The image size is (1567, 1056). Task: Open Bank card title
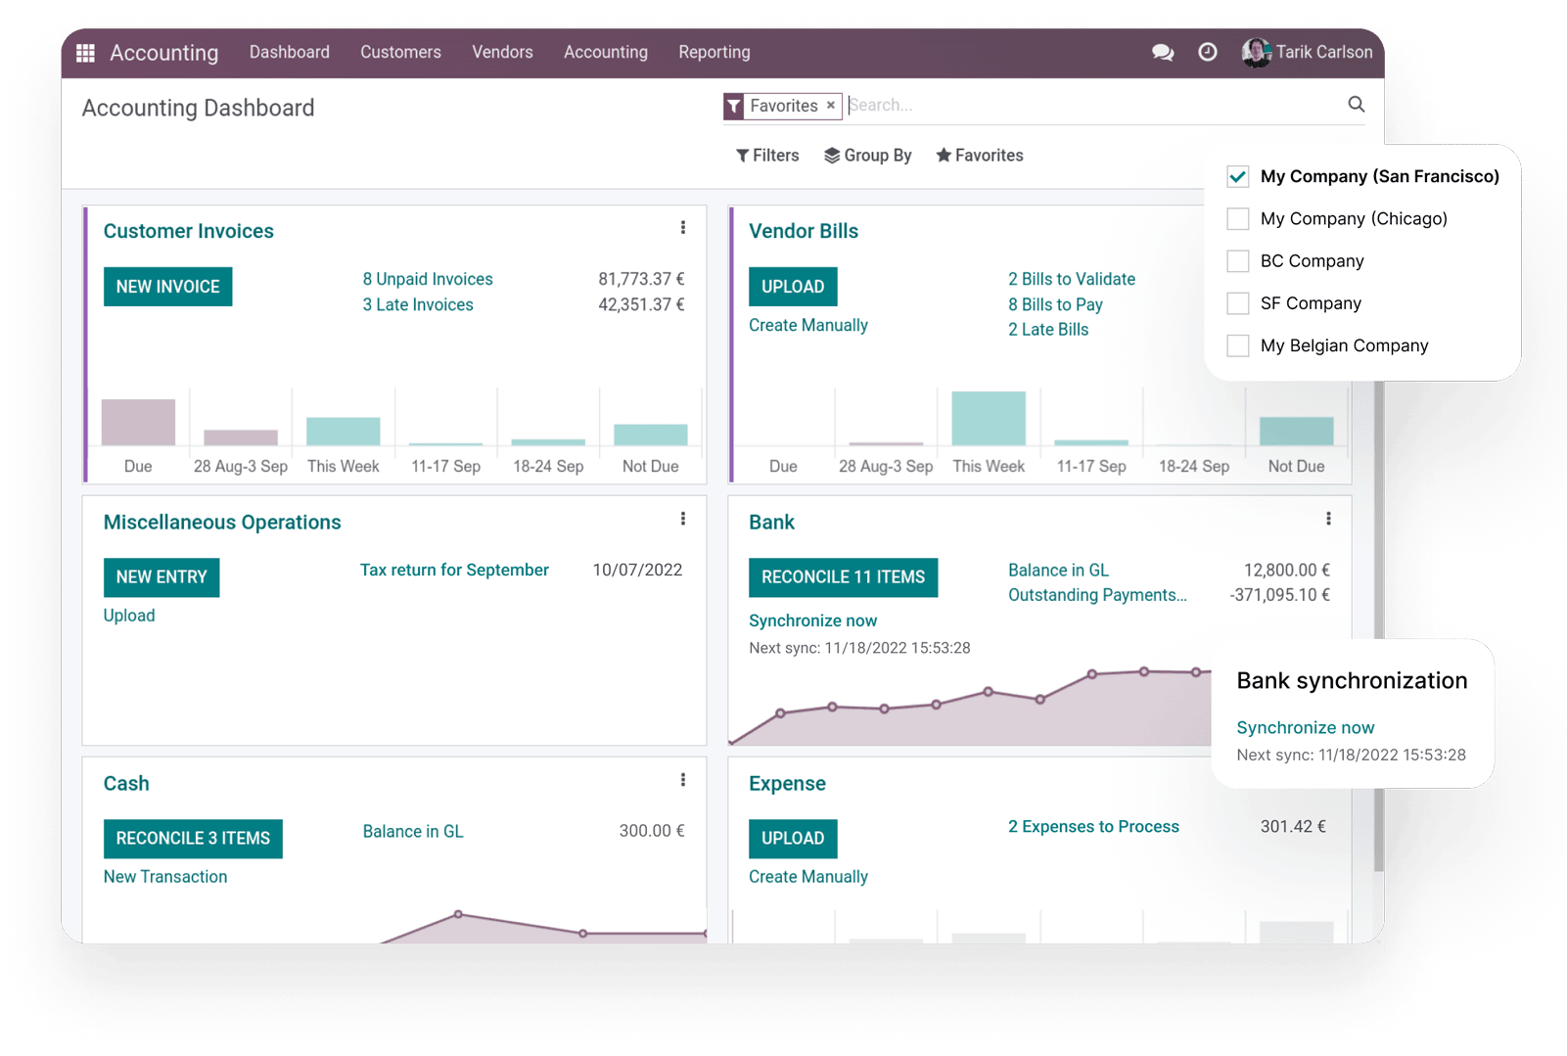(x=771, y=523)
